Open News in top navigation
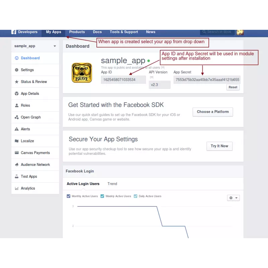 (x=150, y=32)
